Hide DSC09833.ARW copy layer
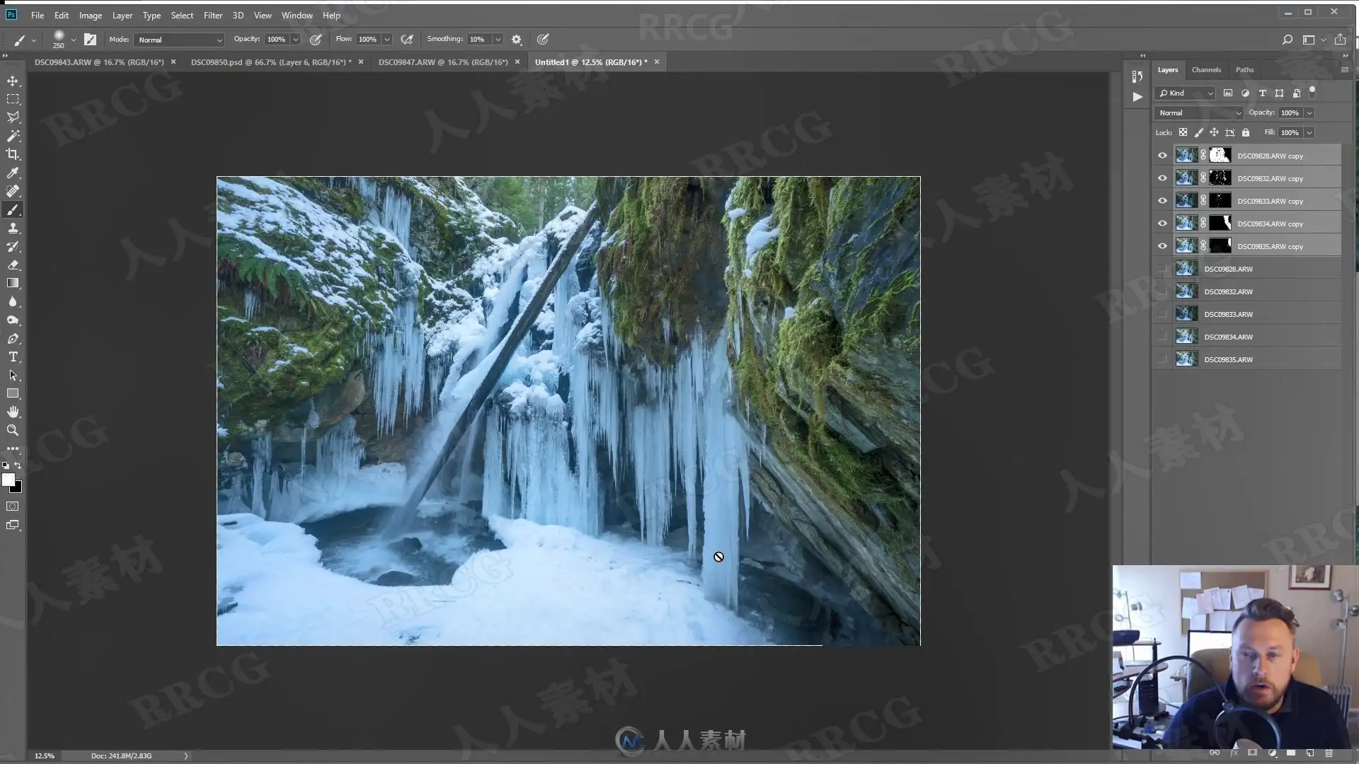This screenshot has height=764, width=1359. (1162, 201)
